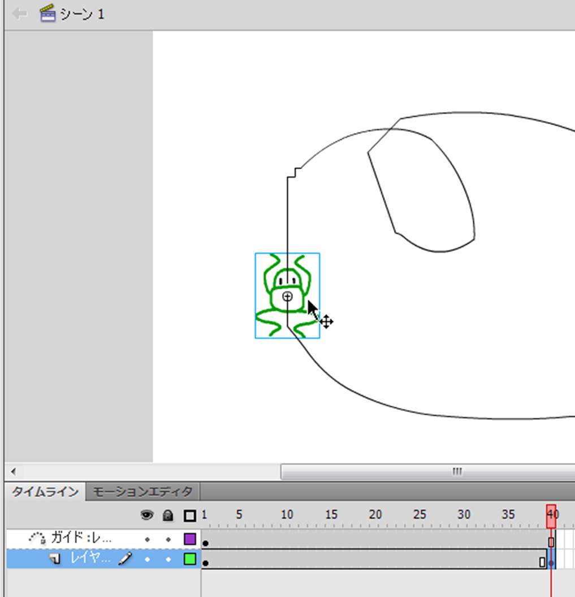
Task: Click the guided layer page icon
Action: (x=55, y=559)
